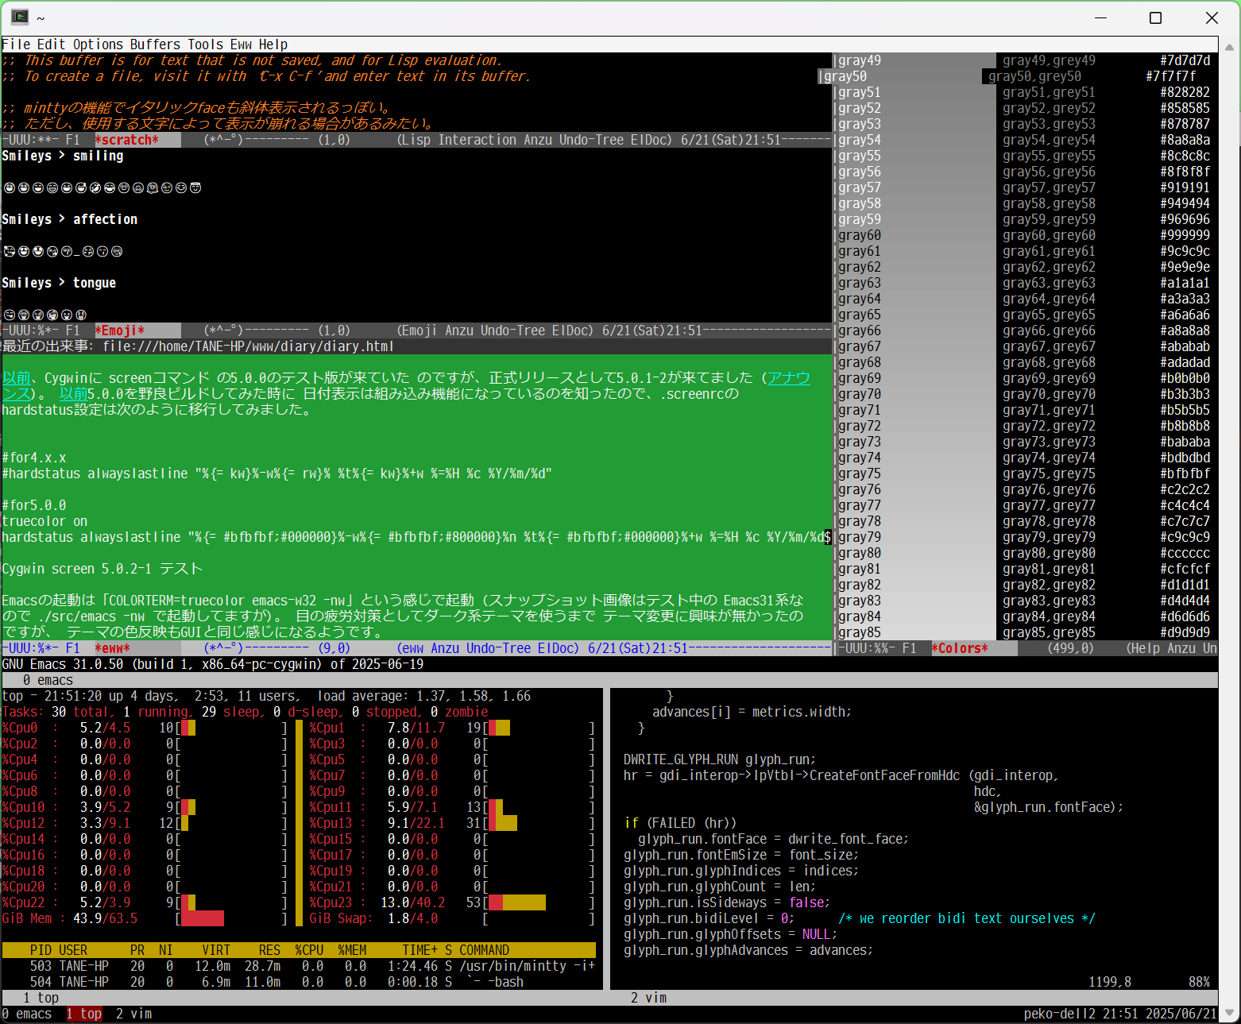Click the 'Smileys > tongue' heading
Viewport: 1241px width, 1024px height.
tap(59, 283)
